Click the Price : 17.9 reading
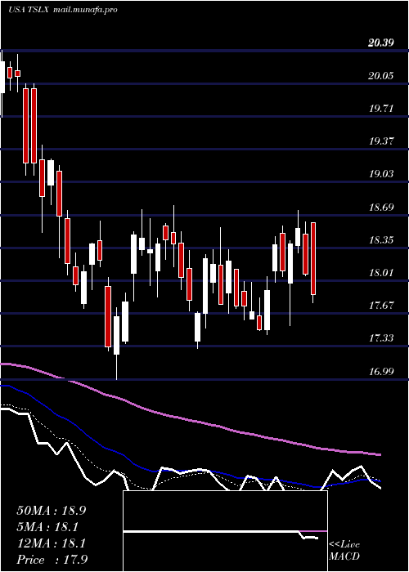This screenshot has height=572, width=409. click(52, 560)
